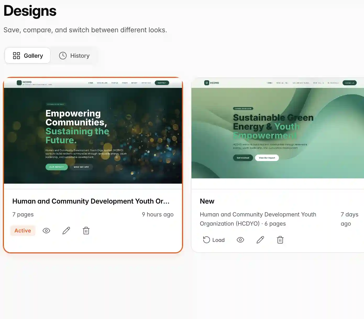Viewport: 364px width, 319px height.
Task: Click HCDYO logo in the dark design preview
Action: [x=24, y=83]
